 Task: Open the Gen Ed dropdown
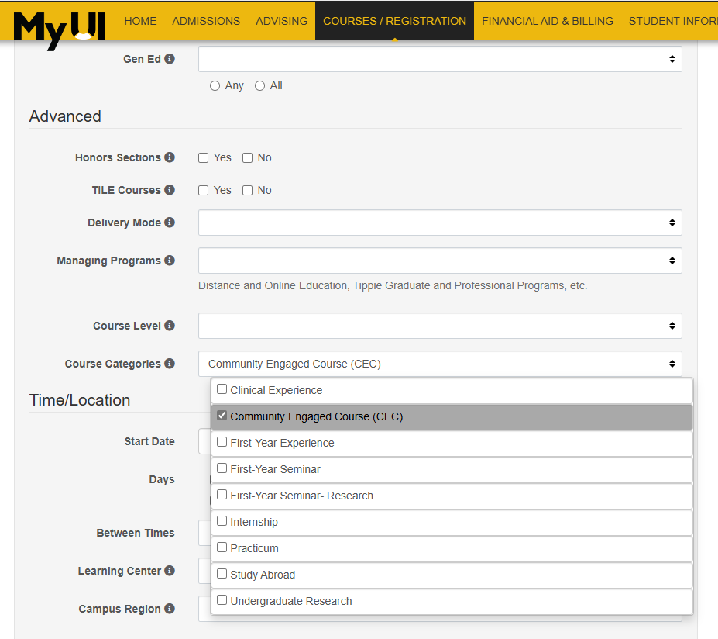pos(440,59)
